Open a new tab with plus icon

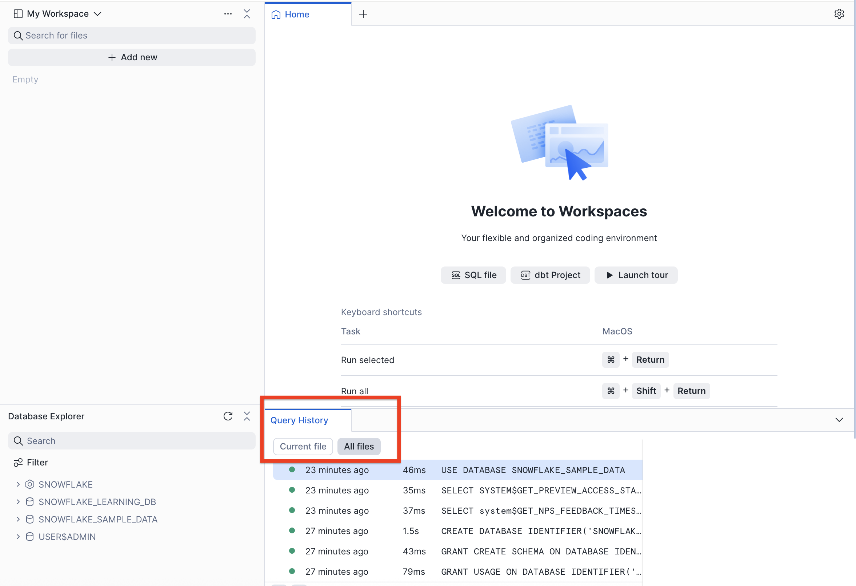coord(363,15)
